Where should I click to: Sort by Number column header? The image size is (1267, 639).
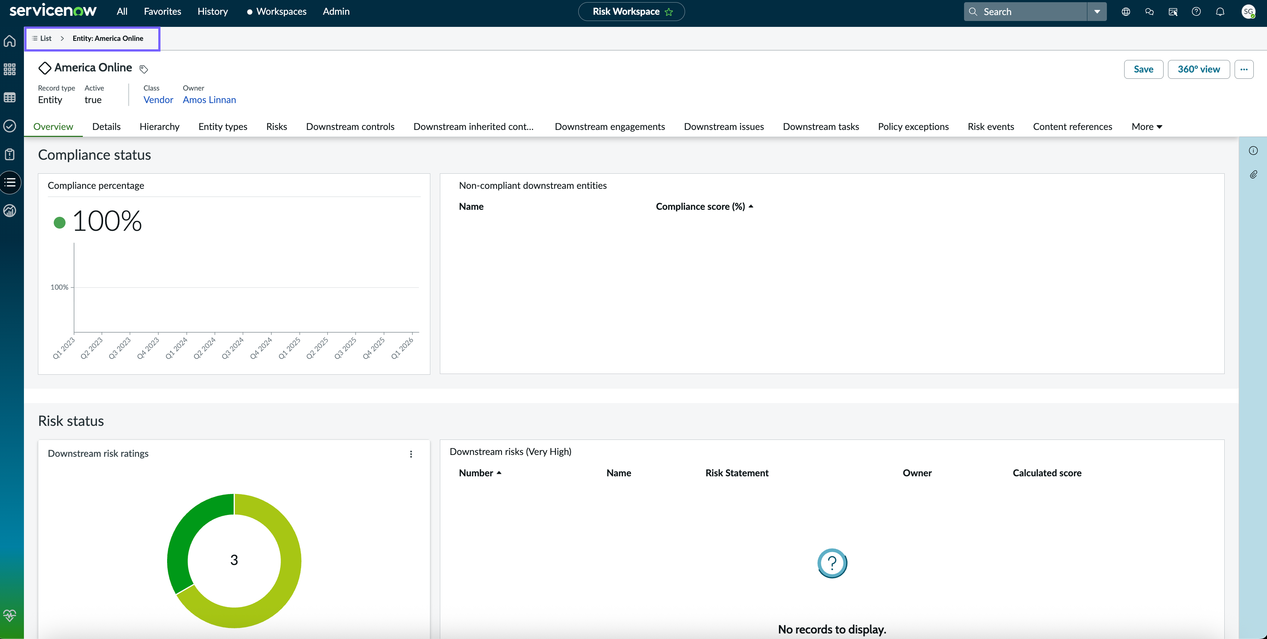coord(480,473)
